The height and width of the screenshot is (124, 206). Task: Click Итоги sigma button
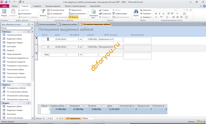[117, 10]
